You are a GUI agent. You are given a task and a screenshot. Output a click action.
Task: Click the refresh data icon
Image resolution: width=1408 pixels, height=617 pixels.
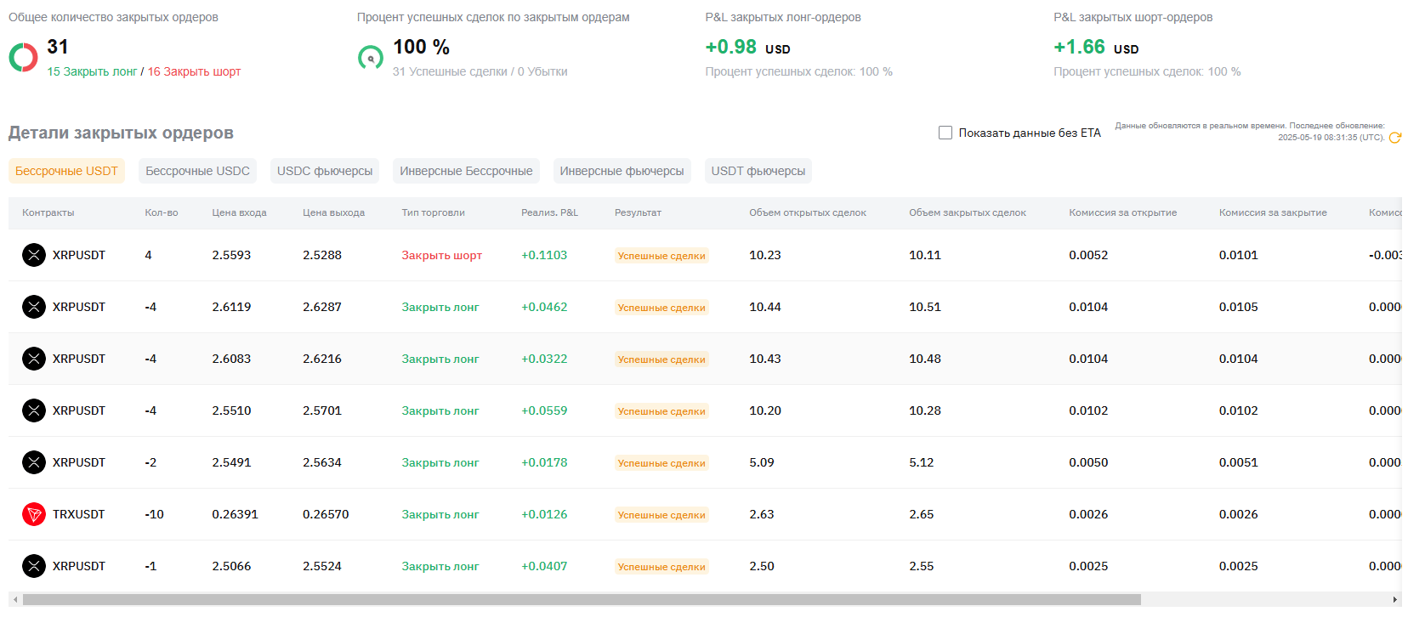pyautogui.click(x=1394, y=138)
